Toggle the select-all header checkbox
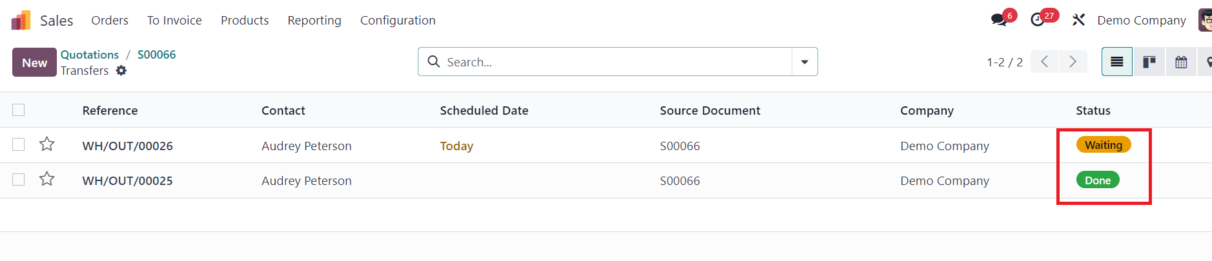This screenshot has height=261, width=1212. tap(19, 110)
